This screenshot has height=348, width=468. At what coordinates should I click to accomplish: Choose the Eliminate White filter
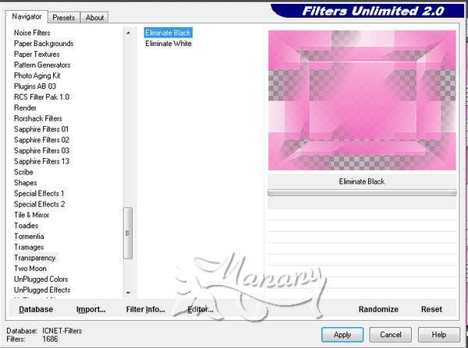click(x=168, y=44)
